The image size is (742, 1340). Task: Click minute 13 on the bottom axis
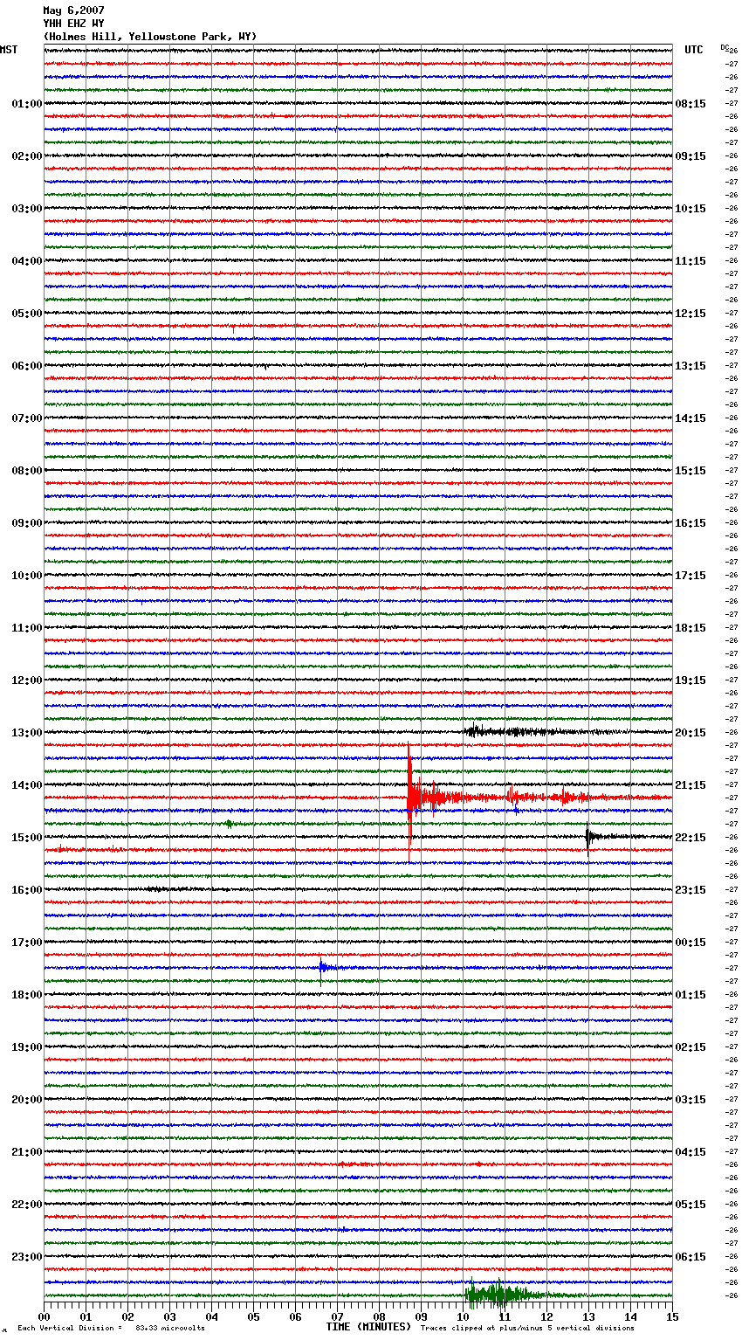point(588,1316)
